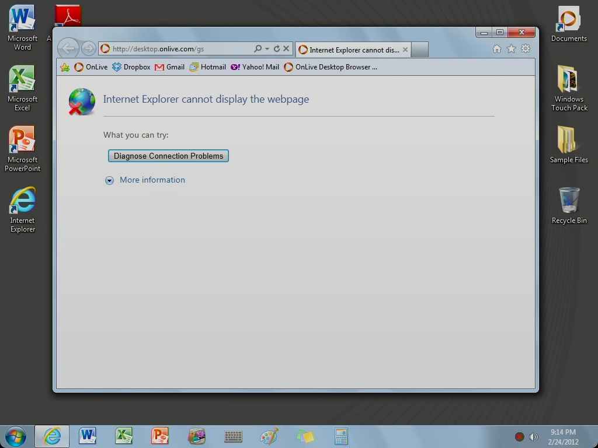Viewport: 598px width, 448px height.
Task: Click Diagnose Connection Problems button
Action: pos(168,156)
